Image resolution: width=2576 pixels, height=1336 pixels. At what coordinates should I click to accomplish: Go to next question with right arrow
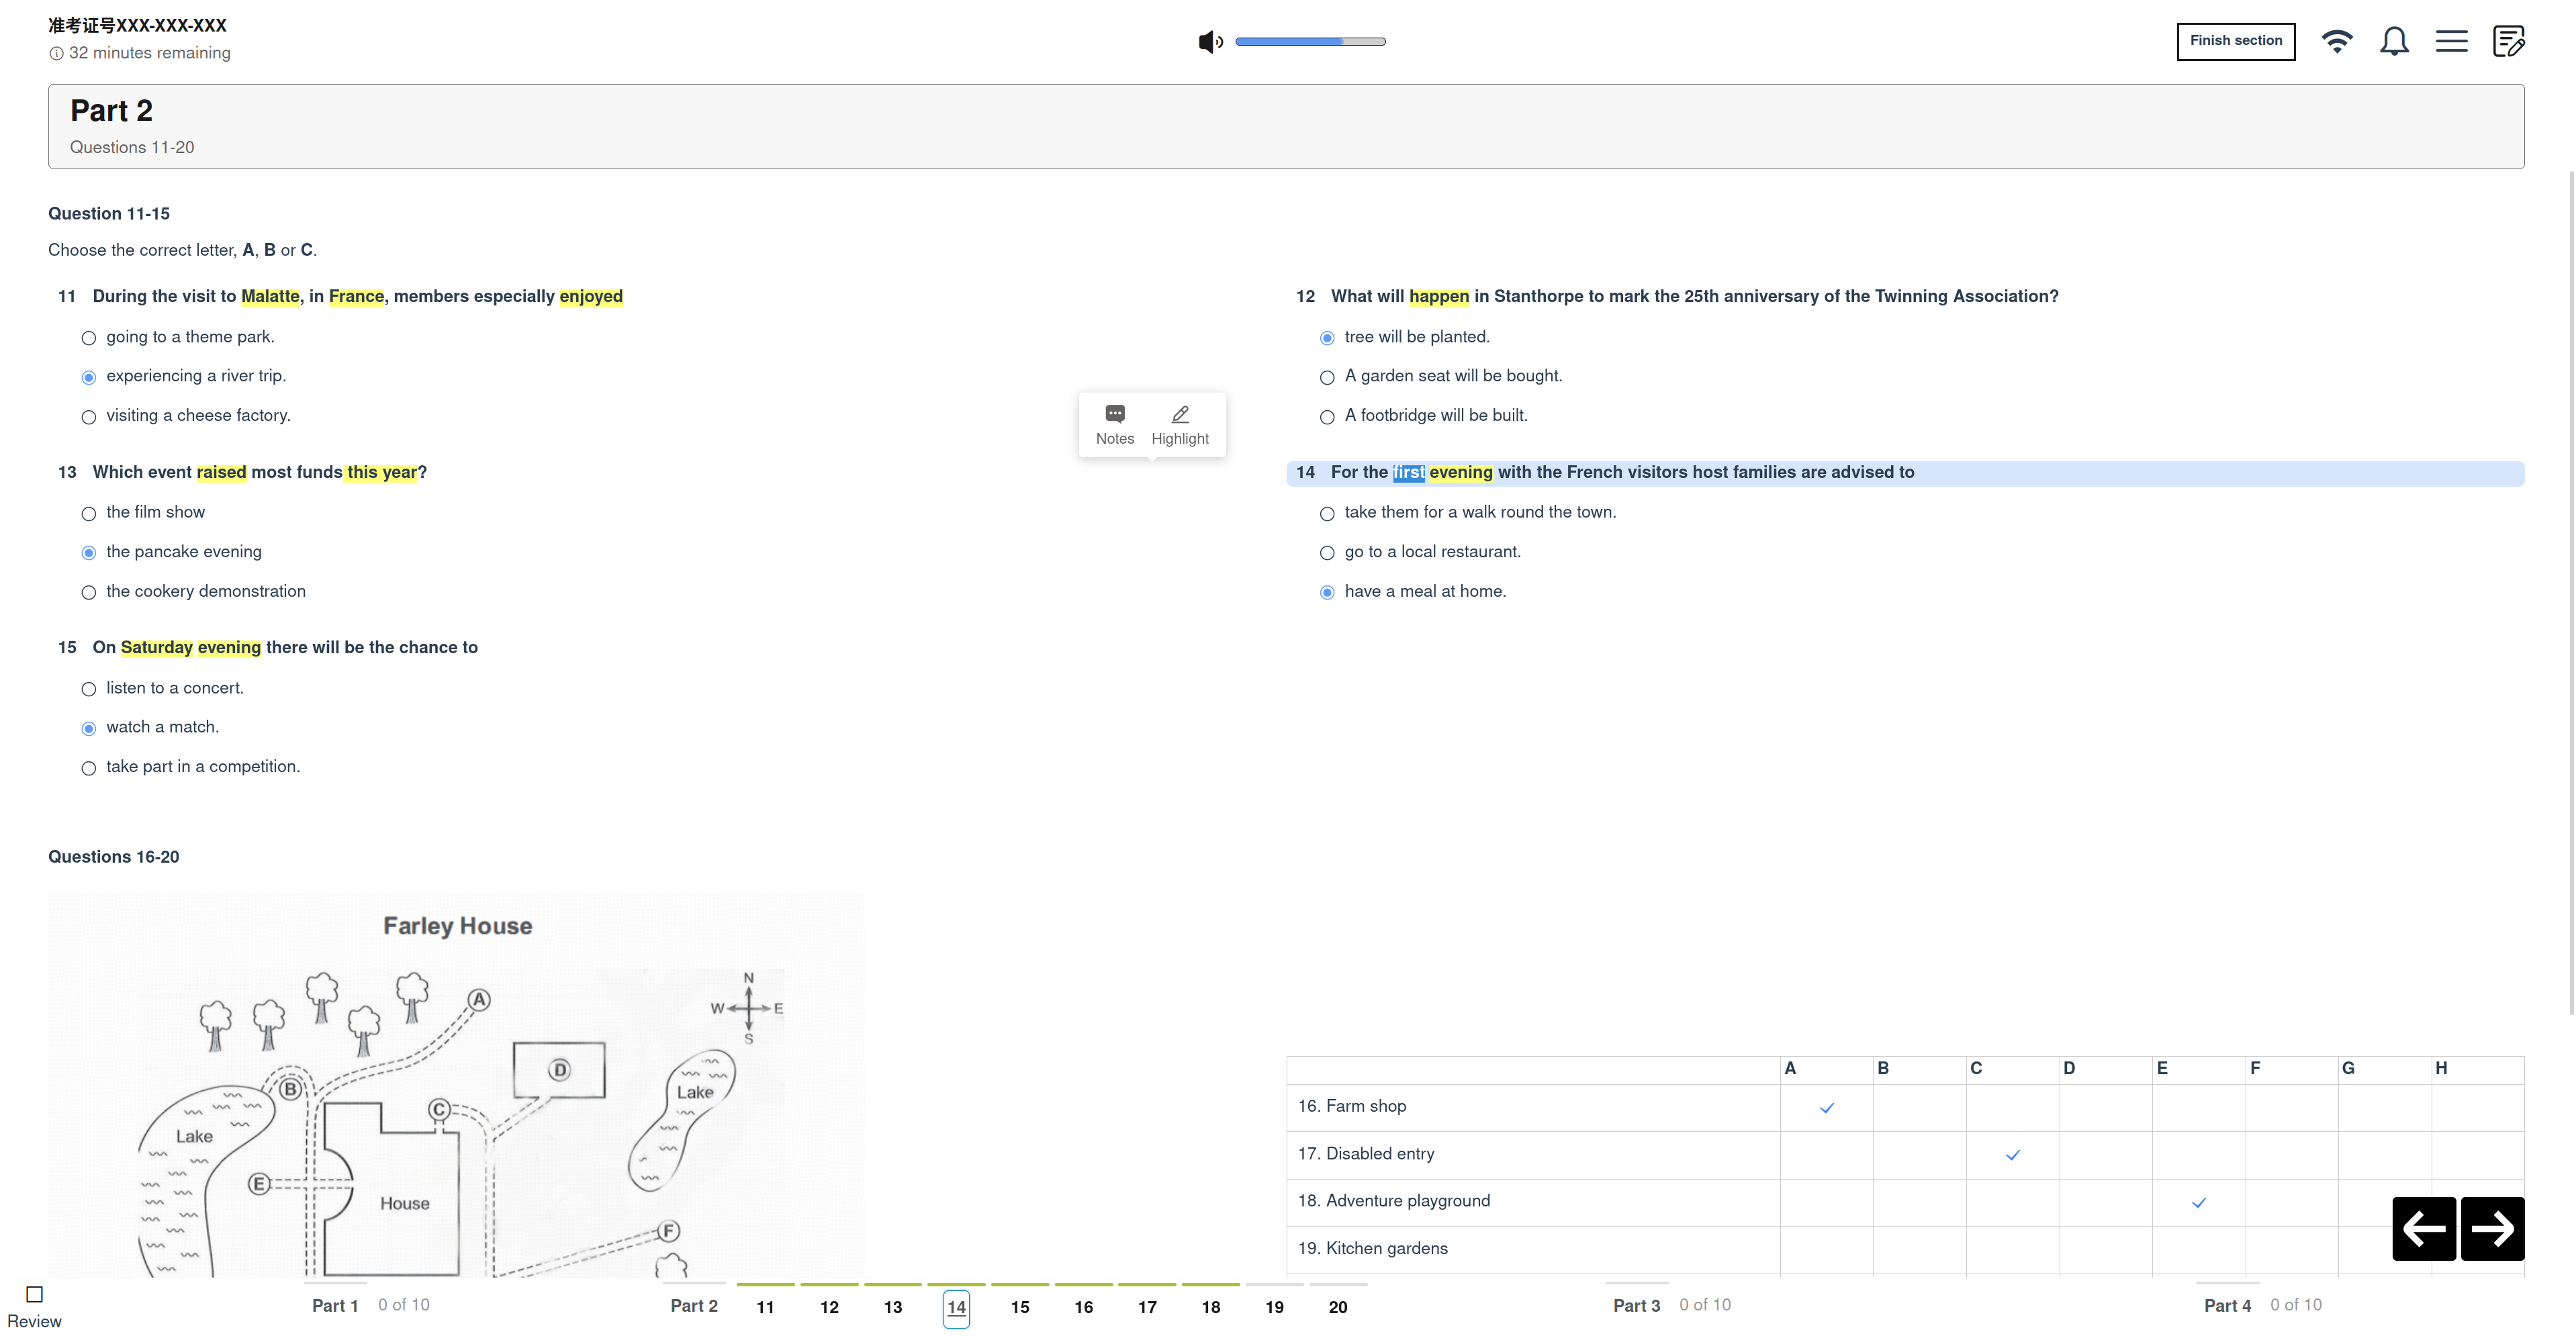point(2492,1228)
